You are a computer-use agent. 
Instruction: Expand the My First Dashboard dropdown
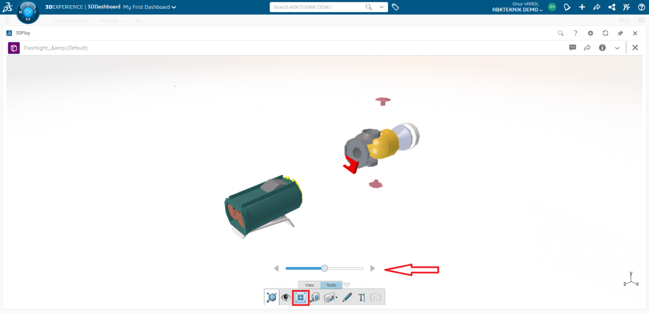click(x=174, y=7)
